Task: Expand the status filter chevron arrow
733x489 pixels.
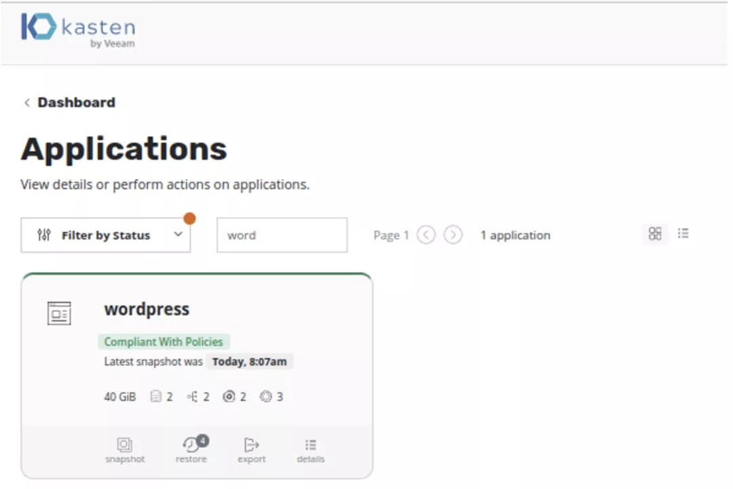Action: (x=178, y=235)
